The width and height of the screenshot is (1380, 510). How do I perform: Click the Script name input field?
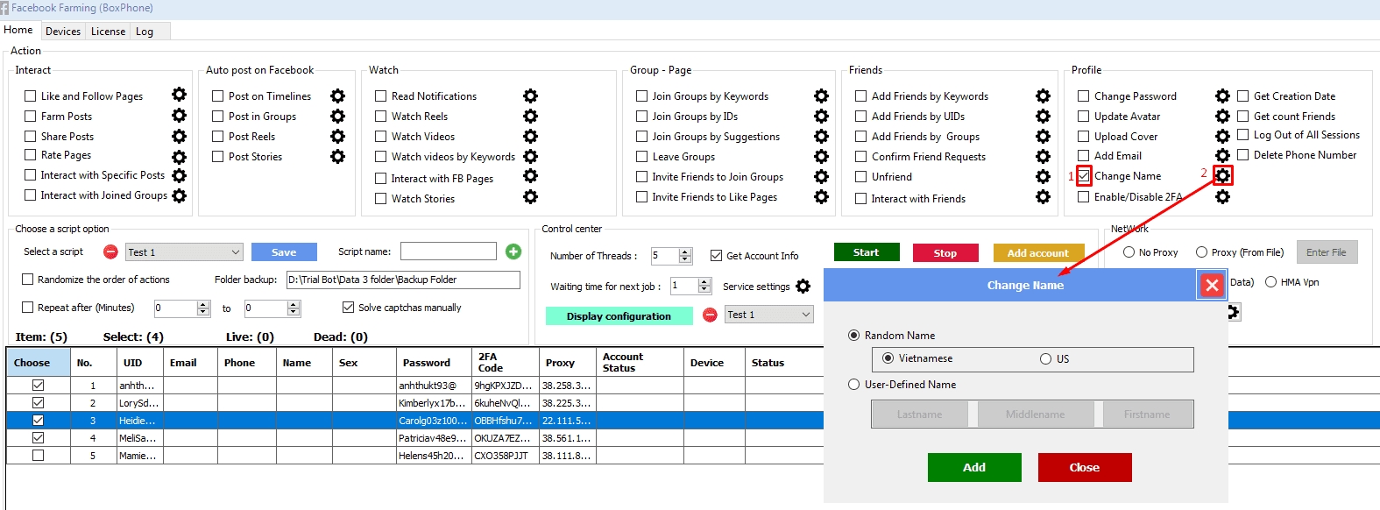tap(449, 251)
